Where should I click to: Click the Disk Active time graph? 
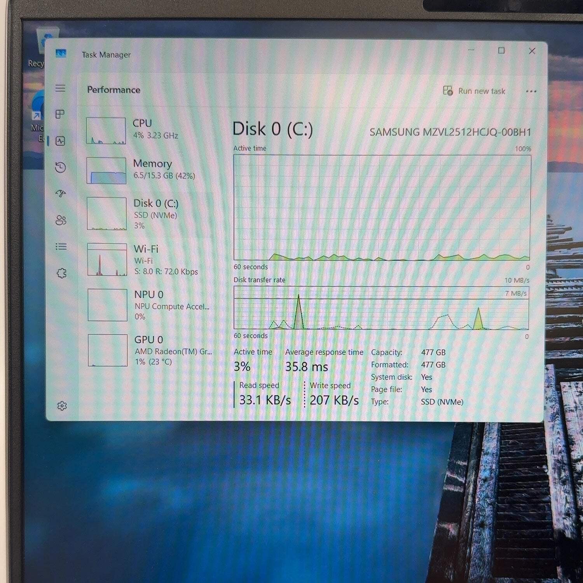pos(382,208)
